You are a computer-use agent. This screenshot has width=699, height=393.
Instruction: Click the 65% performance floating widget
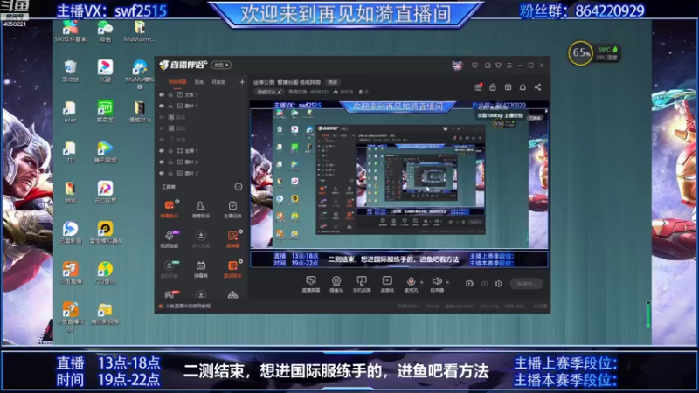[594, 53]
